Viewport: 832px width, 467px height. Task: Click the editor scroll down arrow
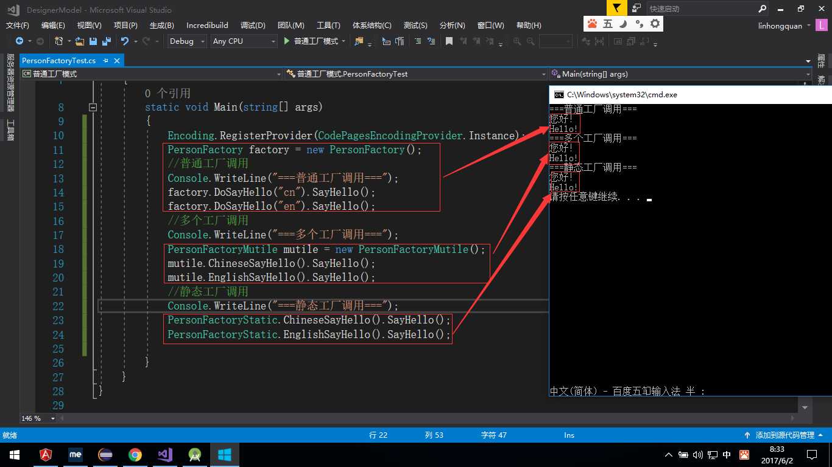tap(805, 408)
